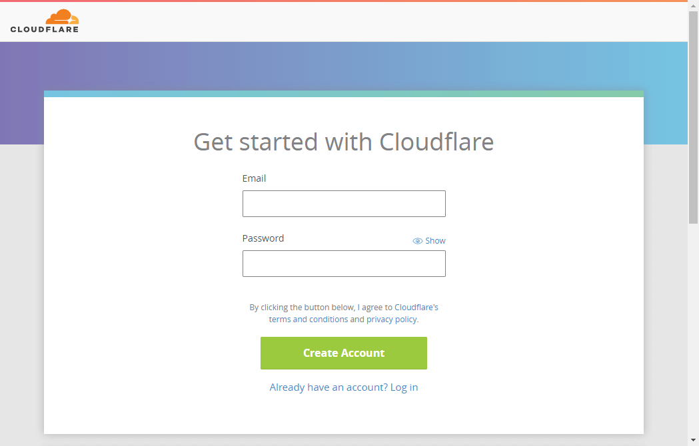Image resolution: width=699 pixels, height=446 pixels.
Task: Click the eye icon beside Show
Action: pyautogui.click(x=418, y=241)
